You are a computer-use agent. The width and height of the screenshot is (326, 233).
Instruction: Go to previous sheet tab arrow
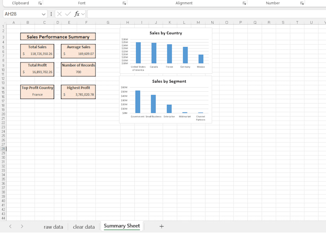pos(10,226)
